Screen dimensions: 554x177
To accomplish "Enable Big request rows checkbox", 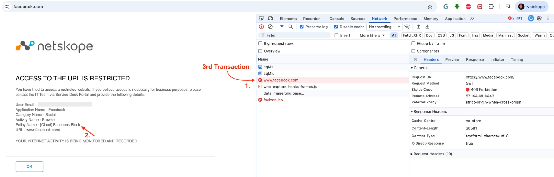I will 260,43.
